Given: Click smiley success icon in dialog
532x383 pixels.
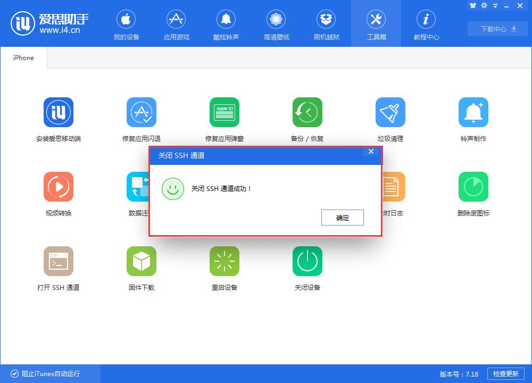Looking at the screenshot, I should [x=173, y=189].
